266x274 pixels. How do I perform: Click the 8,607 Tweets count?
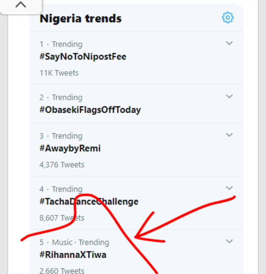[x=62, y=218]
